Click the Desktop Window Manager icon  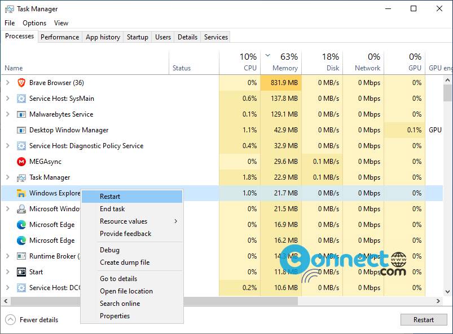pyautogui.click(x=21, y=130)
